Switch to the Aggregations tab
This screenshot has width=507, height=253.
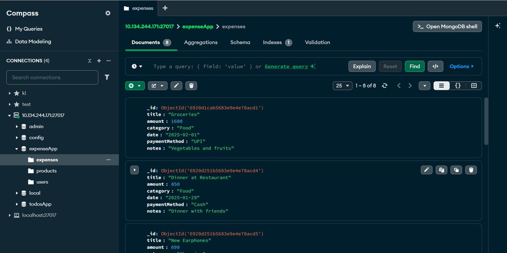click(x=201, y=42)
